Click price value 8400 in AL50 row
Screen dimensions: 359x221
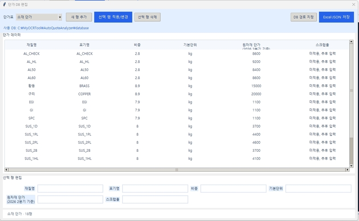pos(256,70)
